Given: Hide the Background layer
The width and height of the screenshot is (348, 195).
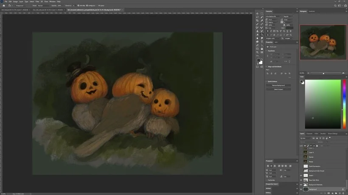Looking at the screenshot, I should [x=301, y=189].
